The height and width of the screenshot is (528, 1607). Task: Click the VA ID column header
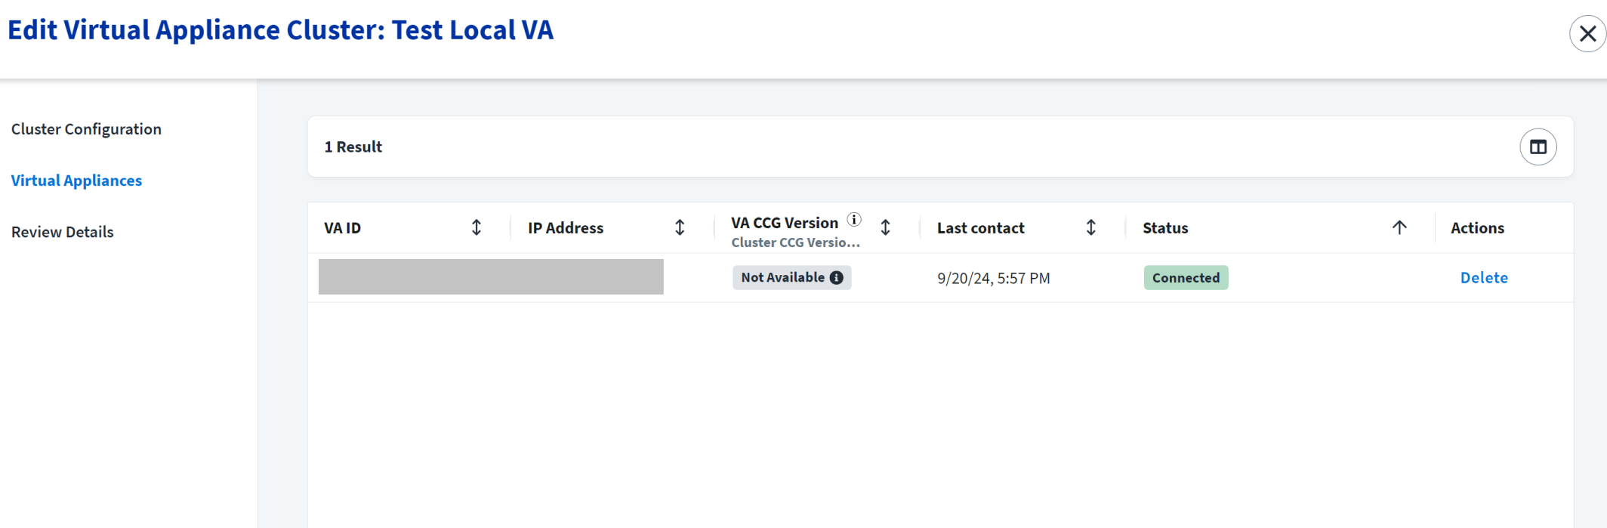click(343, 228)
